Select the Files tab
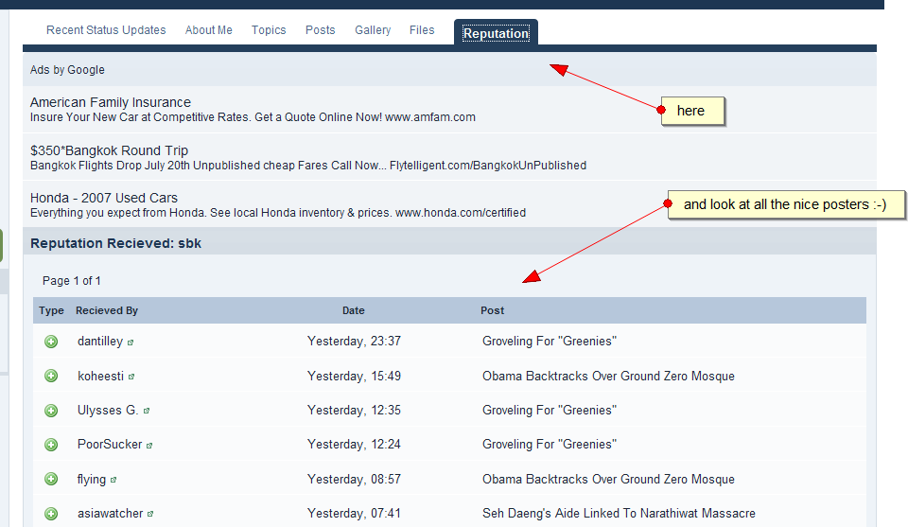Viewport: 908px width, 527px height. click(422, 30)
